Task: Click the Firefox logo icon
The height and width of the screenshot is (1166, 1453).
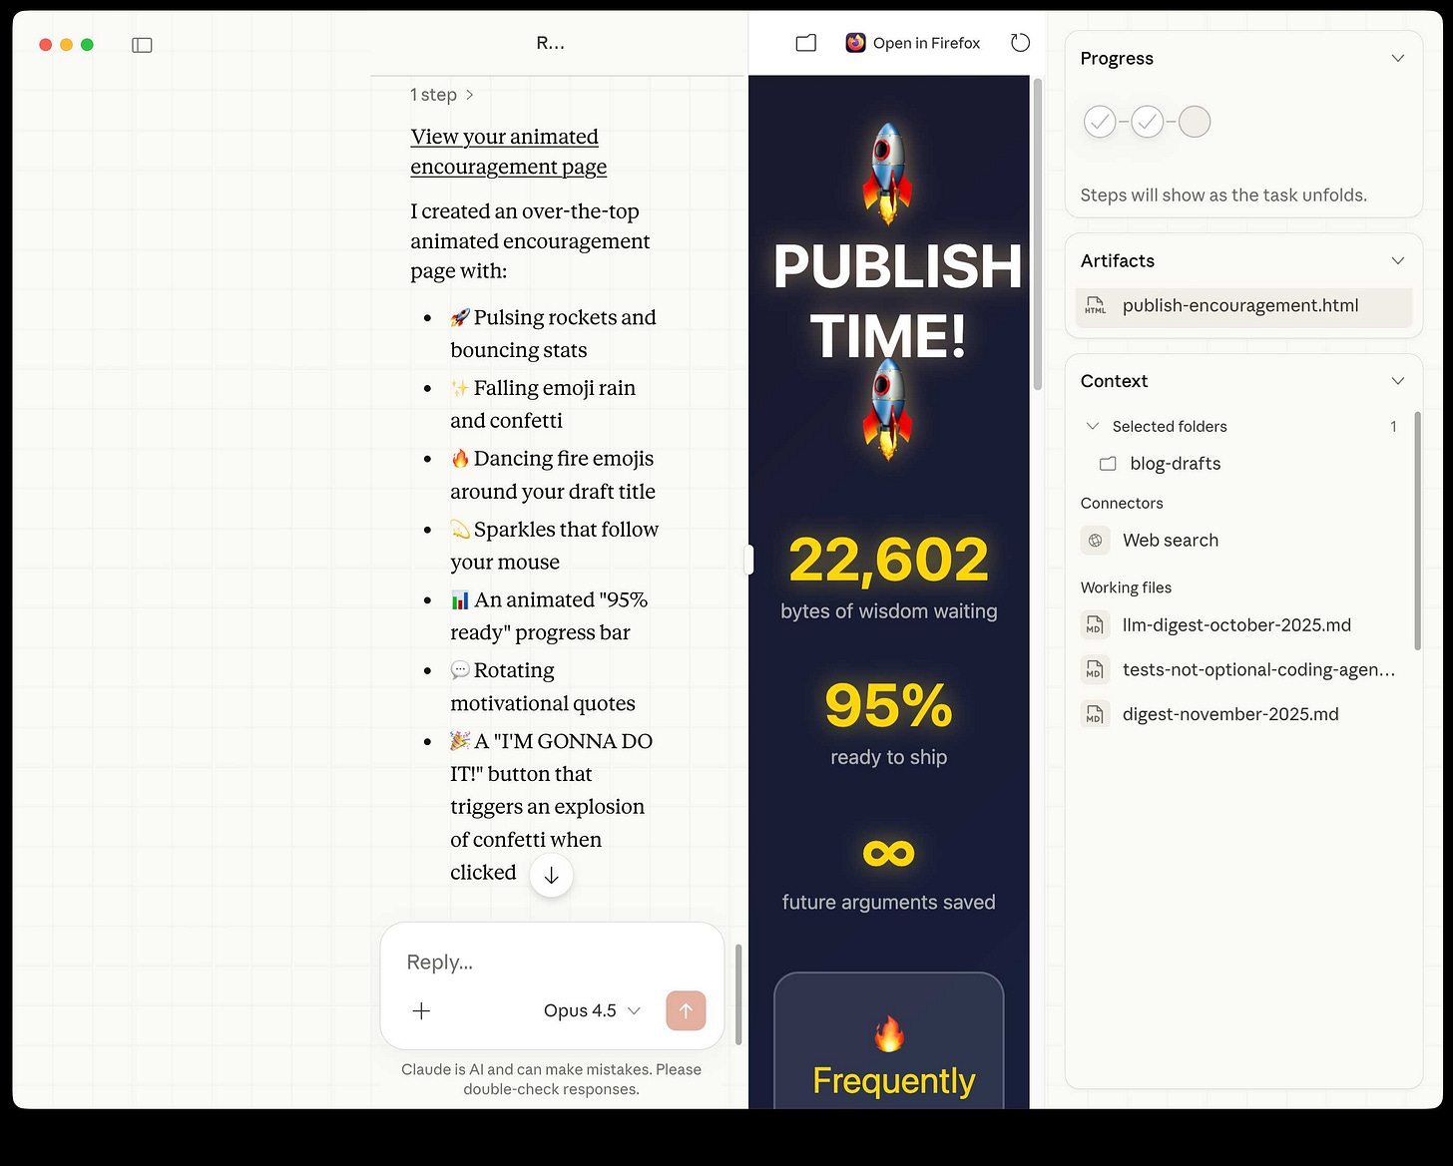Action: (x=855, y=43)
